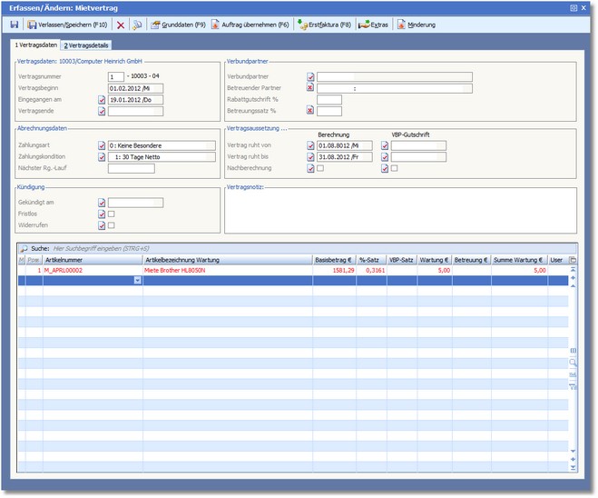The height and width of the screenshot is (498, 598).
Task: Expand the Artikelnummer dropdown in empty row
Action: point(138,281)
